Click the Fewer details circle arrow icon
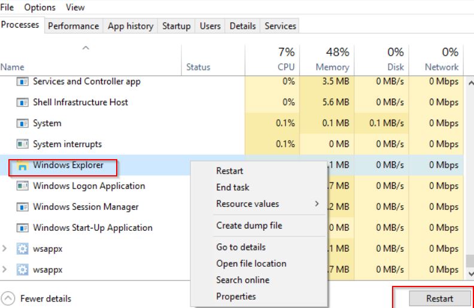The height and width of the screenshot is (308, 474). pyautogui.click(x=8, y=298)
